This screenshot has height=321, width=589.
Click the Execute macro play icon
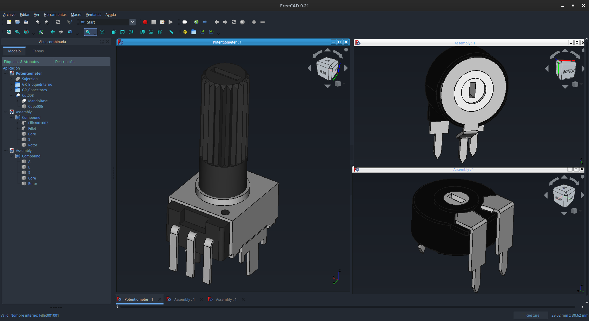(171, 22)
